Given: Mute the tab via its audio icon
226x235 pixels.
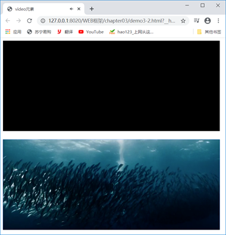Looking at the screenshot, I should (71, 9).
